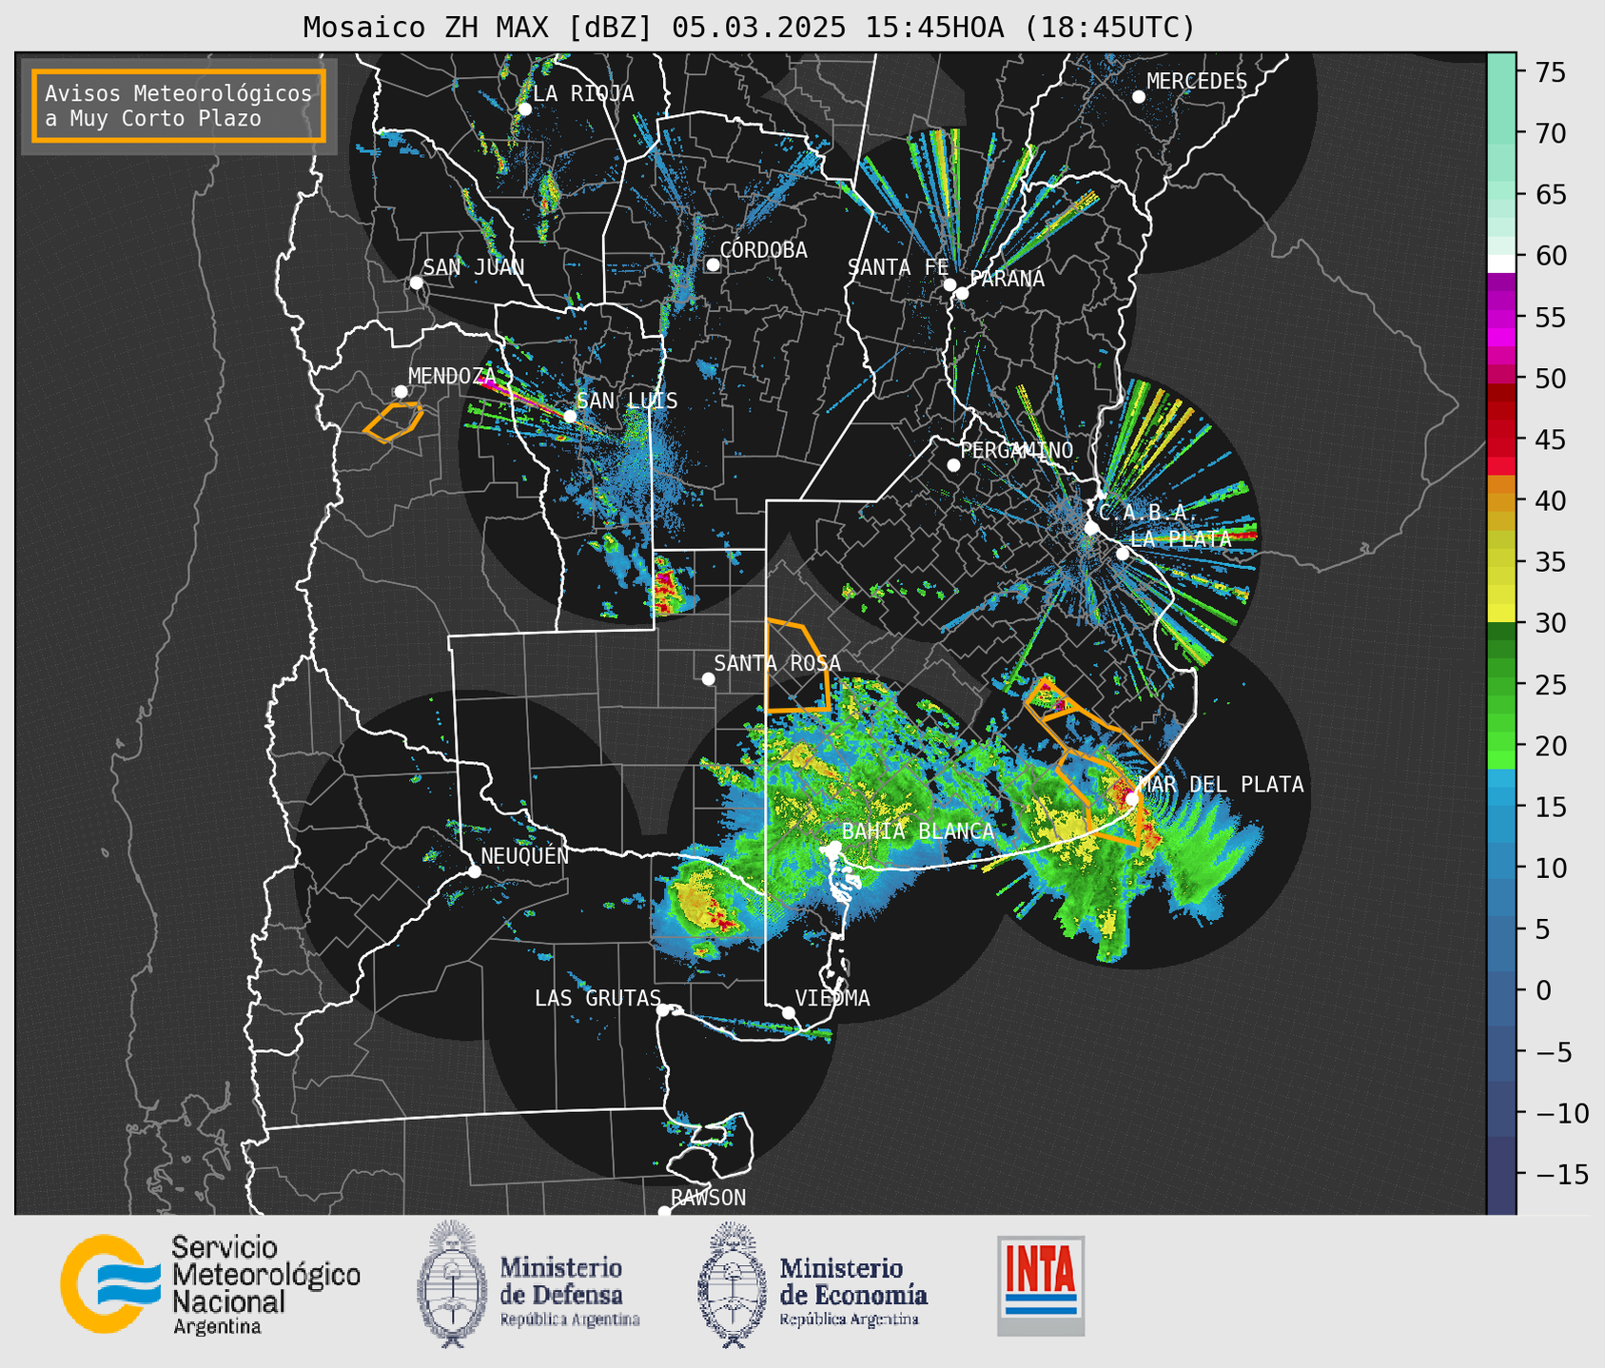The width and height of the screenshot is (1605, 1368).
Task: Click the Mosaico ZH MAX title text
Action: point(748,27)
